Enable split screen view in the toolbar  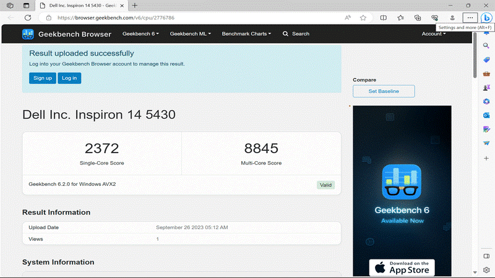(x=384, y=18)
